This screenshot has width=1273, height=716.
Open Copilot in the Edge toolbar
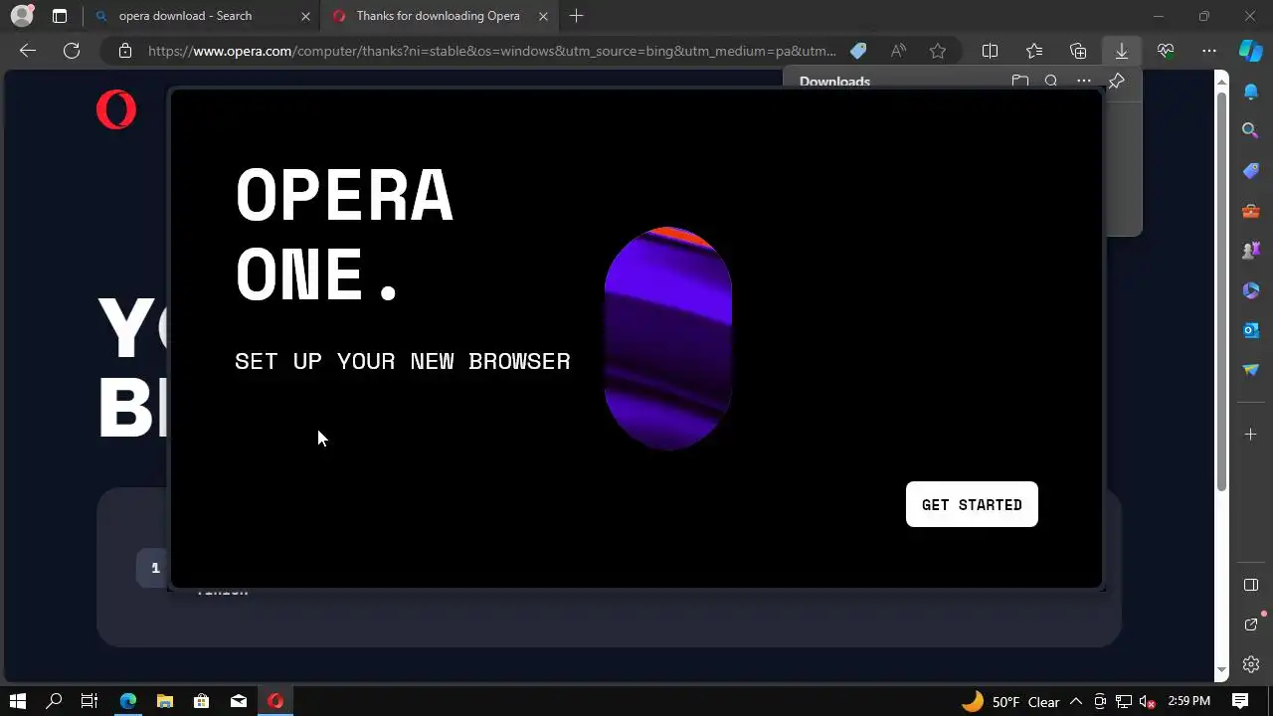1251,51
